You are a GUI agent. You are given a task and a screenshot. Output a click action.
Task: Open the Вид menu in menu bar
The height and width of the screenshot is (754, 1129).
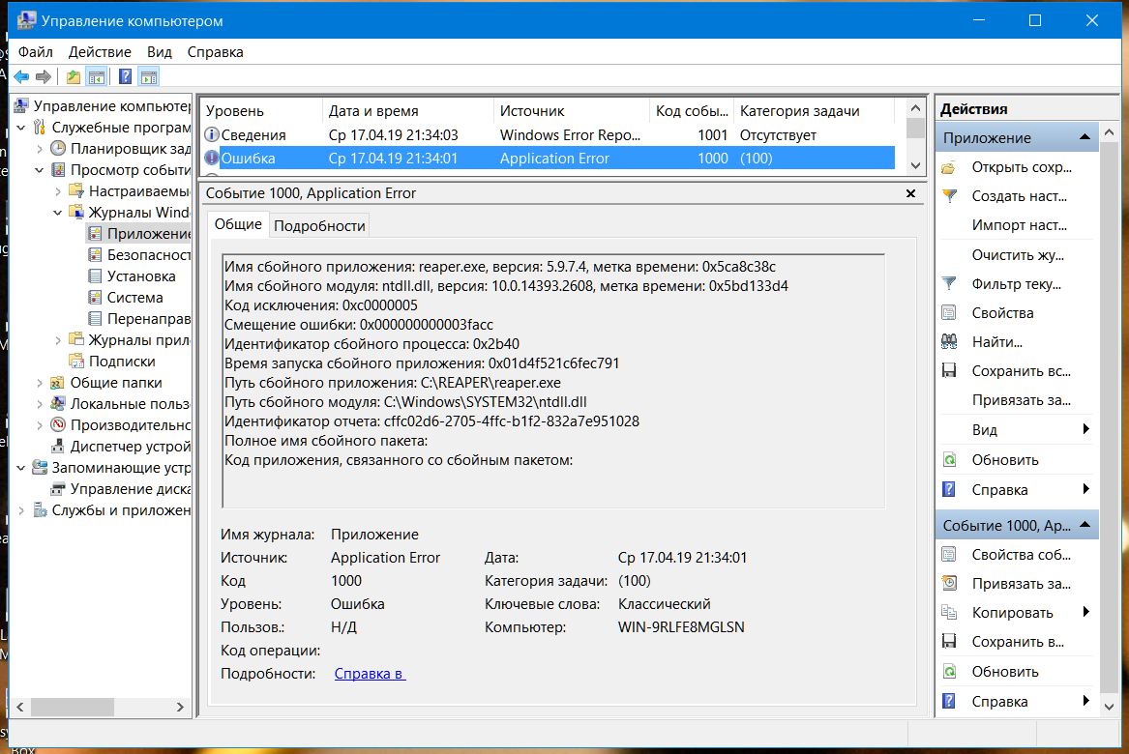(x=159, y=52)
